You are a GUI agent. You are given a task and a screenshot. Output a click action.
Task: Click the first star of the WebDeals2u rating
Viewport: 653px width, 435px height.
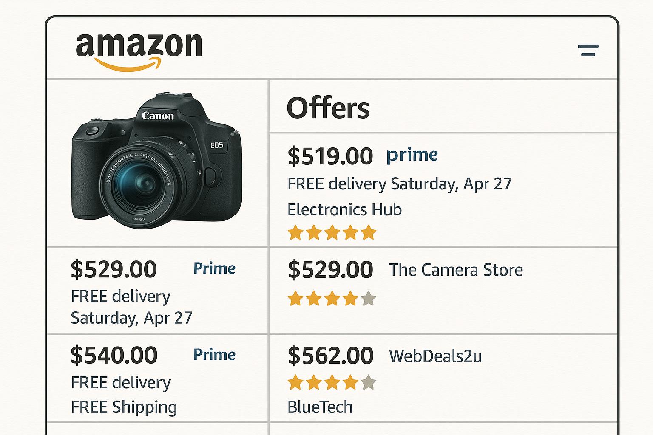[295, 382]
